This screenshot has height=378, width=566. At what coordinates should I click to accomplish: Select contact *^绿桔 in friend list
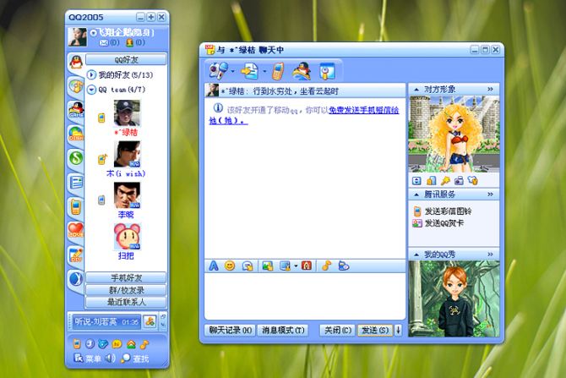point(127,118)
